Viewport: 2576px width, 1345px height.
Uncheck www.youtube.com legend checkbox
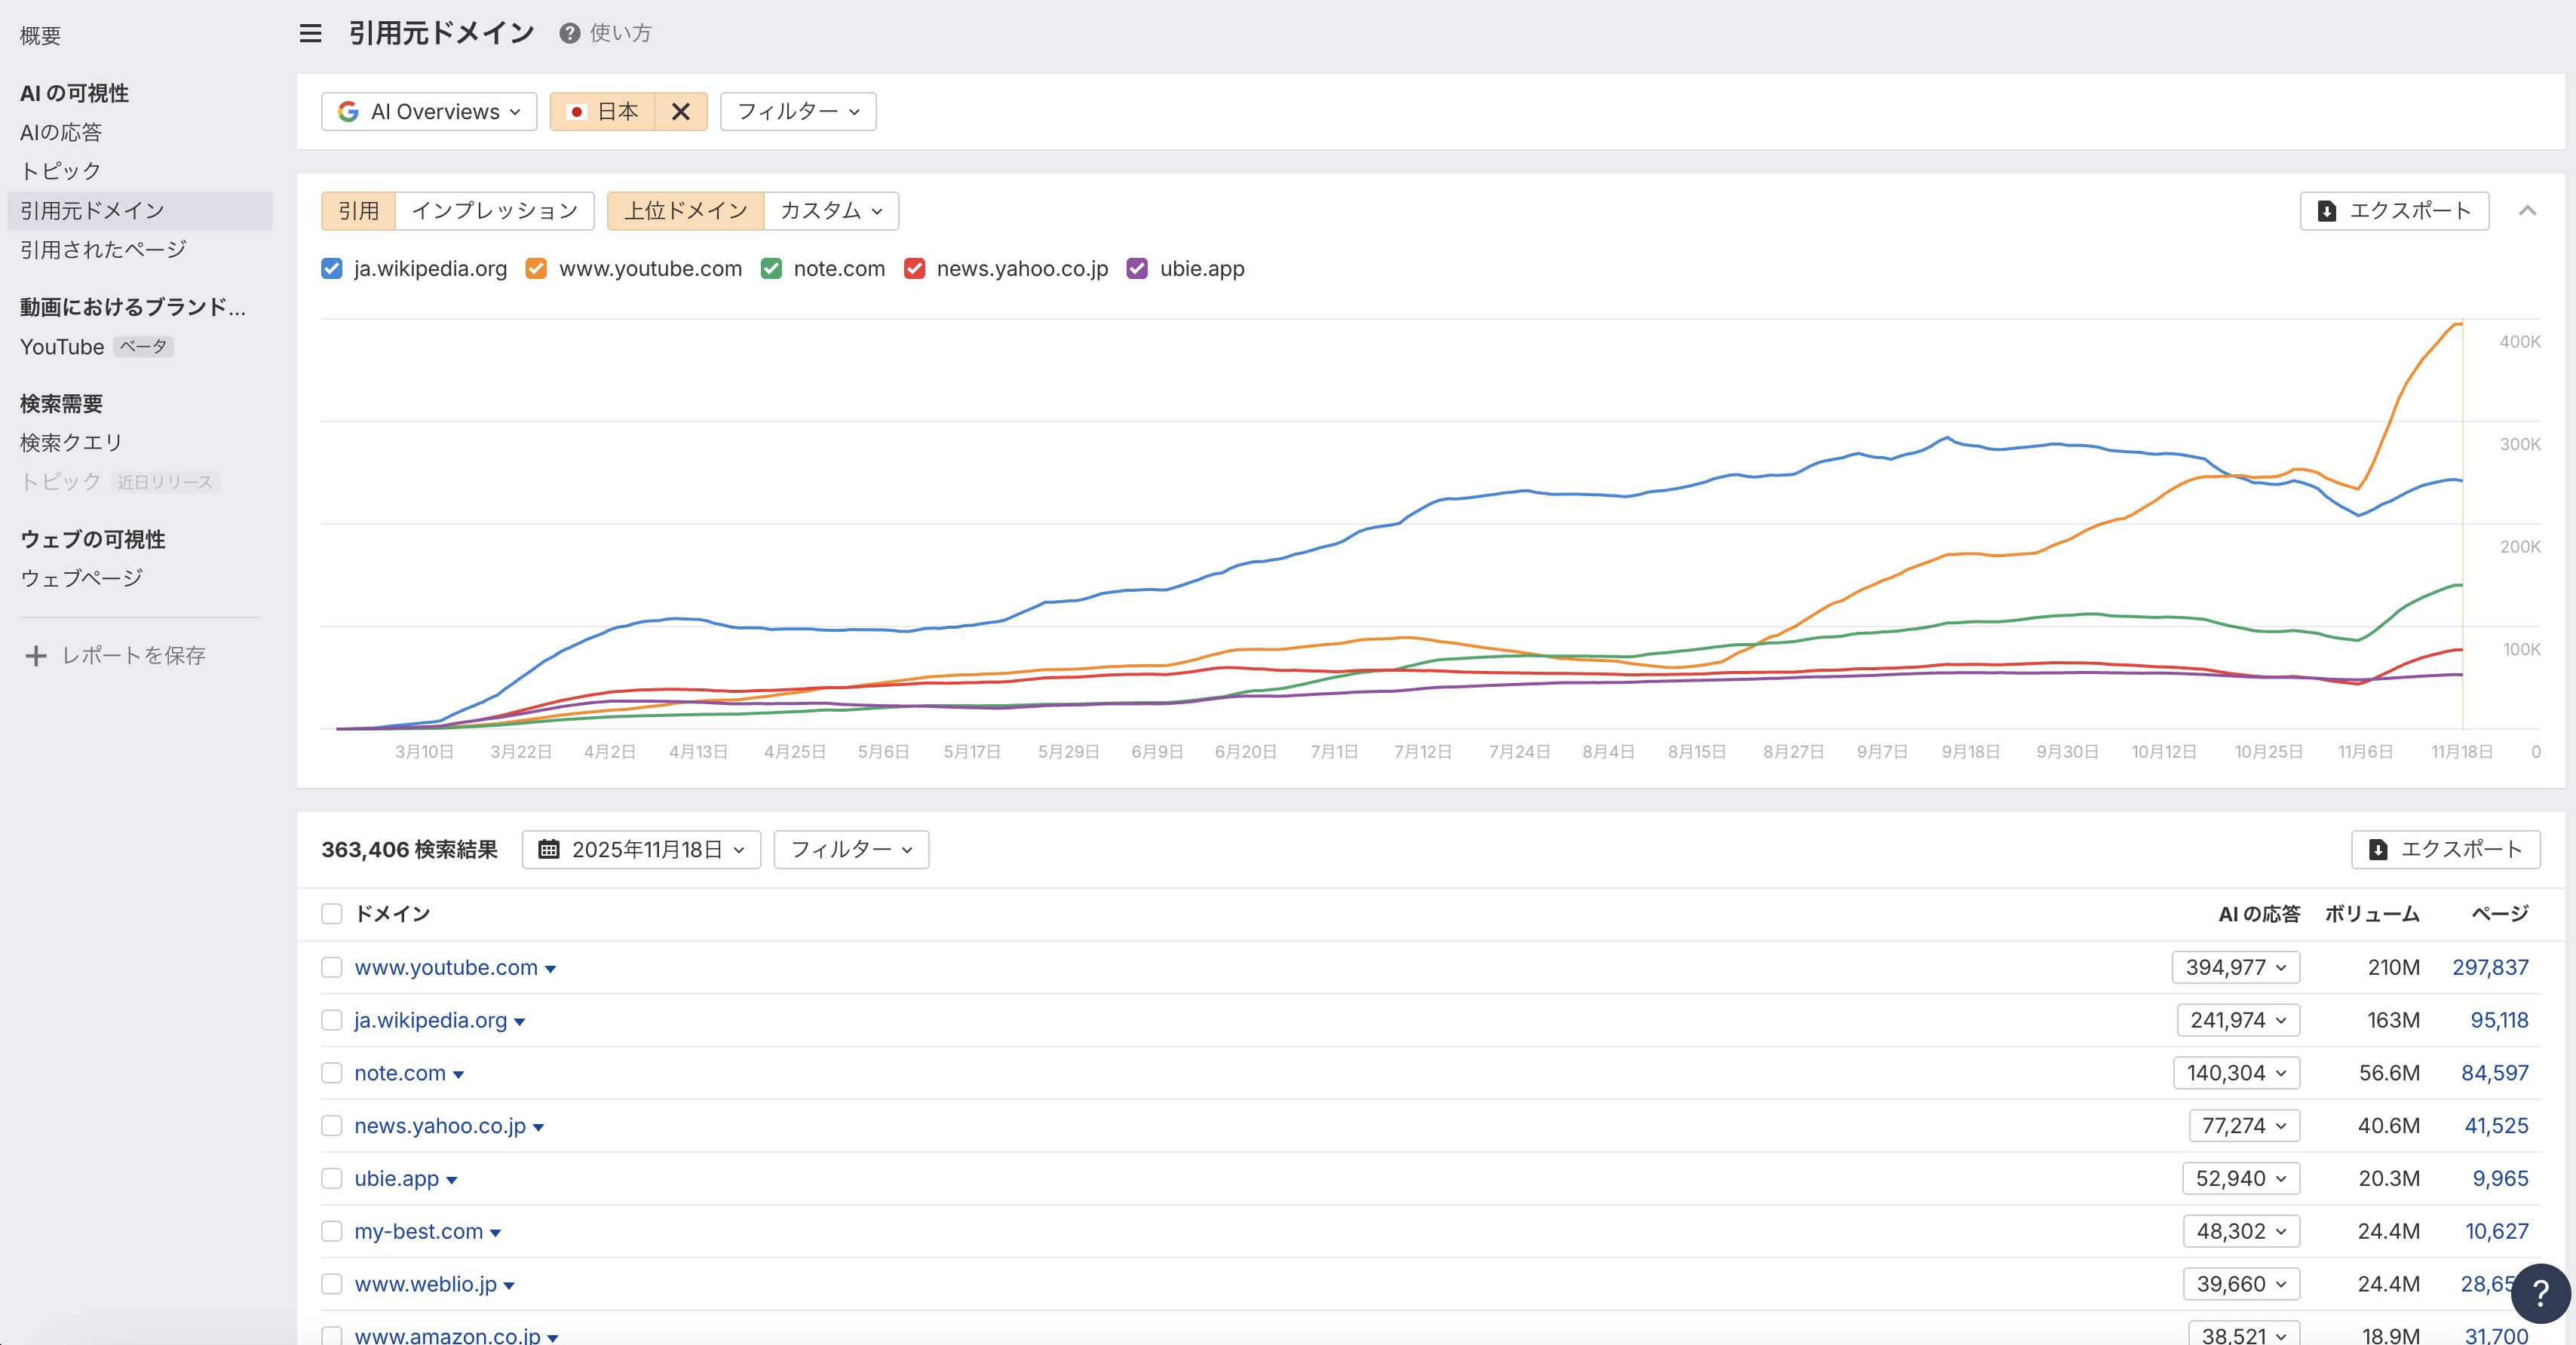tap(536, 268)
